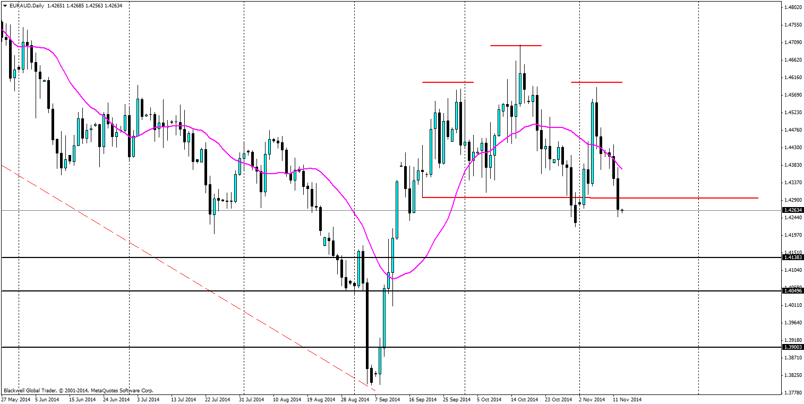Click the 14 Oct 2014 date label
The image size is (804, 404).
(525, 399)
